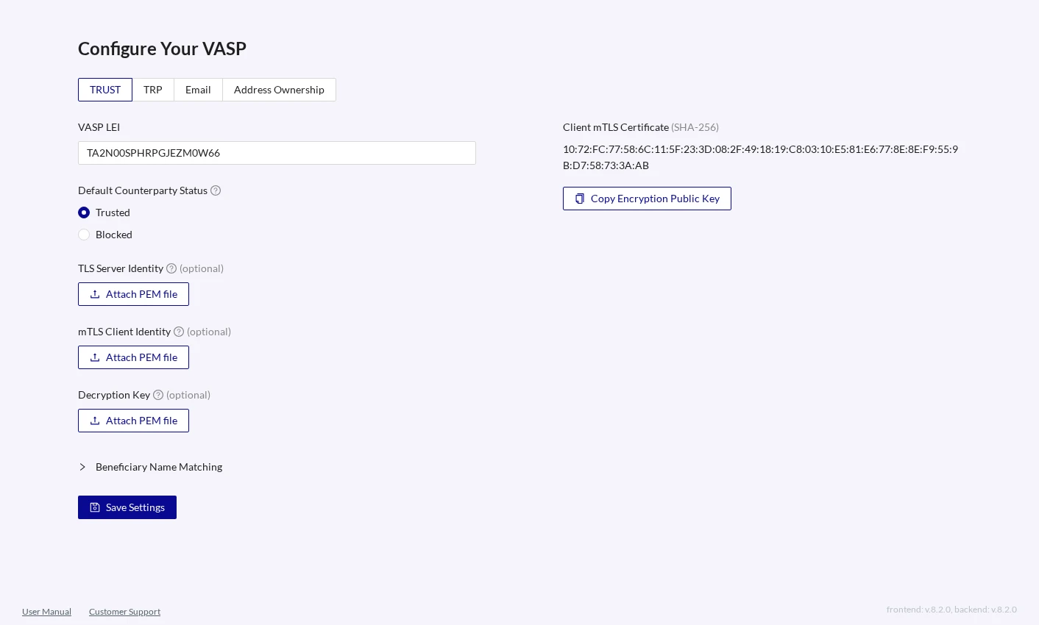The width and height of the screenshot is (1039, 625).
Task: Attach PEM file for Decryption Key
Action: click(133, 421)
